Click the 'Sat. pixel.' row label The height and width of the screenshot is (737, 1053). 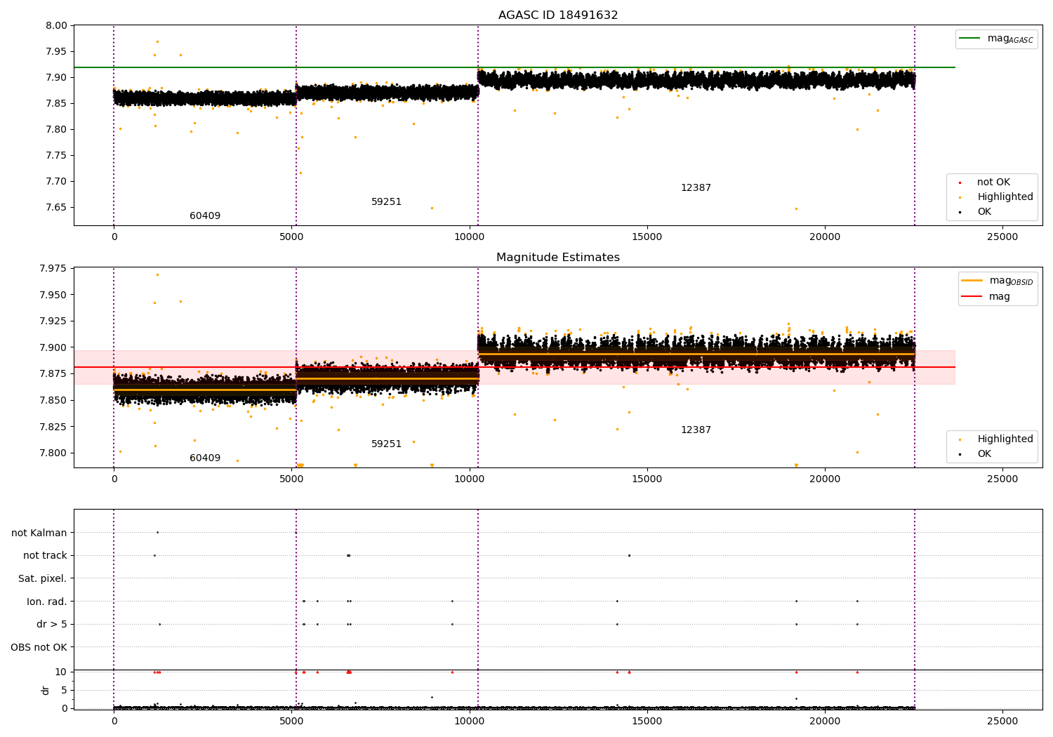42,578
